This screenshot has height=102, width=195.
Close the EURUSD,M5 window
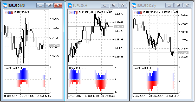pyautogui.click(x=58, y=5)
